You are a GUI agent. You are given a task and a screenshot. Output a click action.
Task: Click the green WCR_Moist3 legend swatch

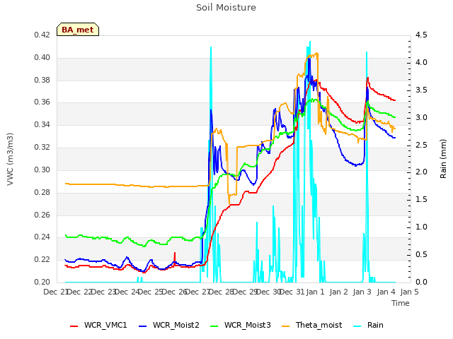(x=214, y=326)
